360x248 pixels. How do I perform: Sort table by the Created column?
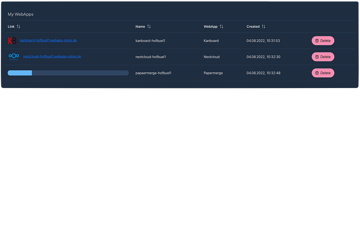(263, 26)
